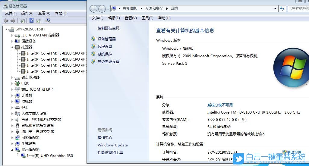
Task: Click Forward arrow in Device Manager toolbar
Action: (13, 20)
